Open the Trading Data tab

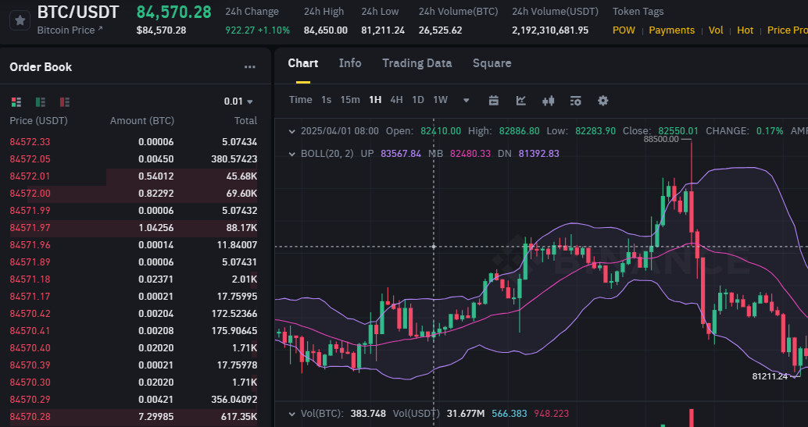(x=417, y=63)
